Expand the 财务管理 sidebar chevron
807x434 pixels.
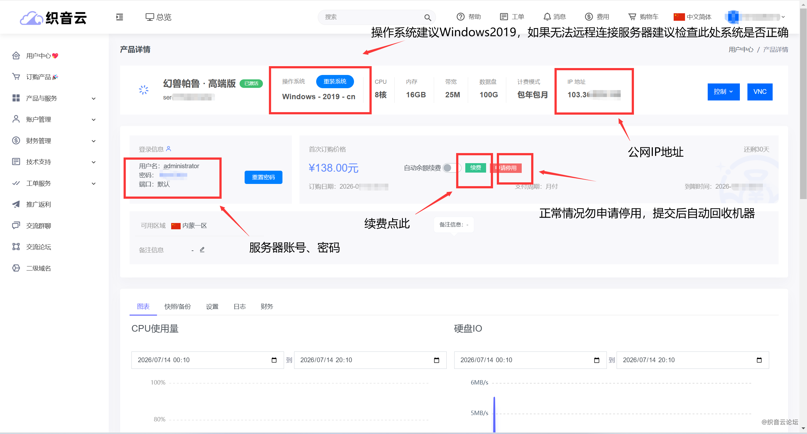tap(94, 141)
